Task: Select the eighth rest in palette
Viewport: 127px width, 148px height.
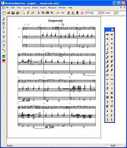Action: 112,53
